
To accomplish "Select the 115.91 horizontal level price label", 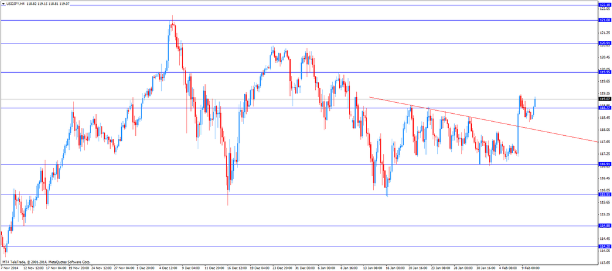I will 604,195.
